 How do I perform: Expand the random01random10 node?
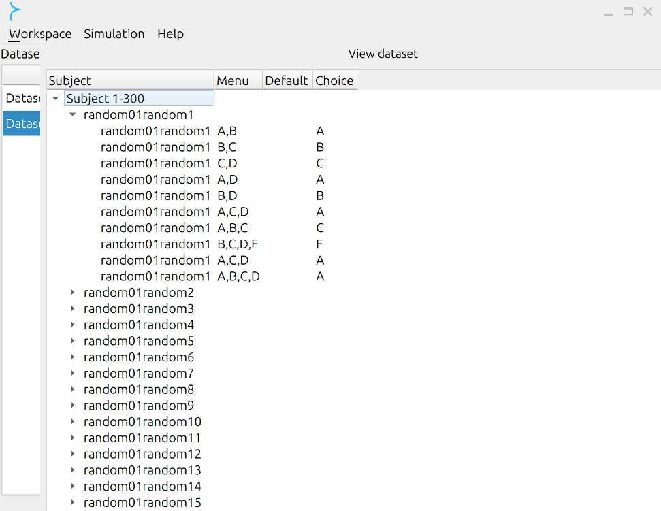pos(73,422)
